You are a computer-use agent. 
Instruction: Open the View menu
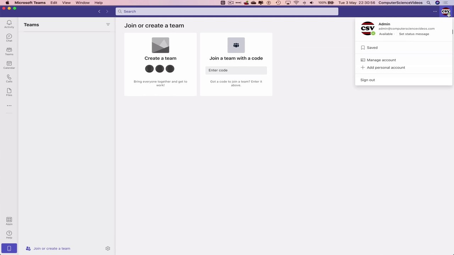(x=66, y=3)
